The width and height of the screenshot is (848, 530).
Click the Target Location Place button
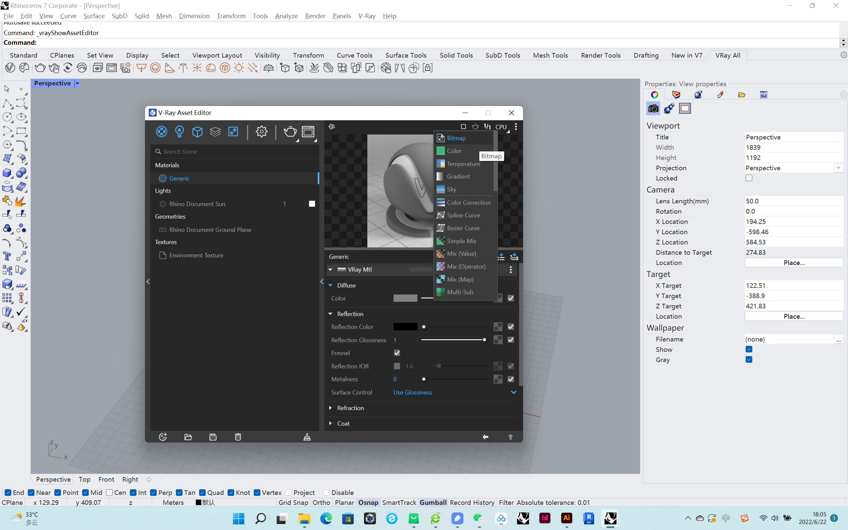coord(794,316)
